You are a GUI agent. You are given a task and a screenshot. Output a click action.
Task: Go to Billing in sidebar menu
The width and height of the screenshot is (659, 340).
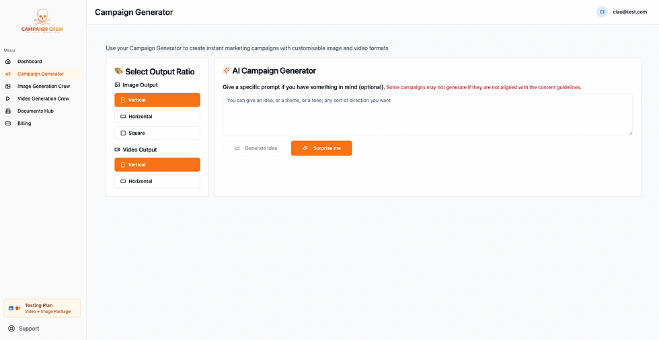pyautogui.click(x=24, y=123)
